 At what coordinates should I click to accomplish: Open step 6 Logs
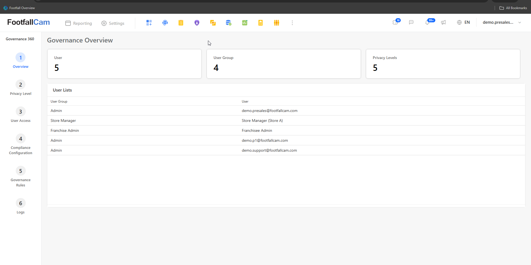click(20, 206)
